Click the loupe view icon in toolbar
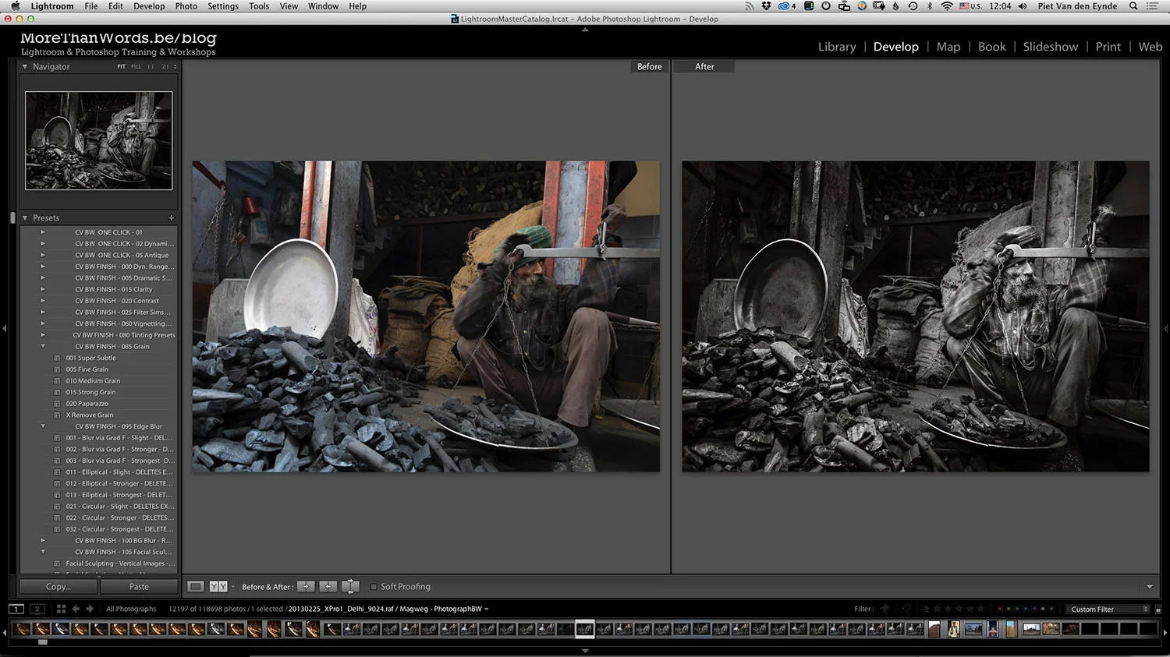The width and height of the screenshot is (1170, 657). pyautogui.click(x=196, y=587)
